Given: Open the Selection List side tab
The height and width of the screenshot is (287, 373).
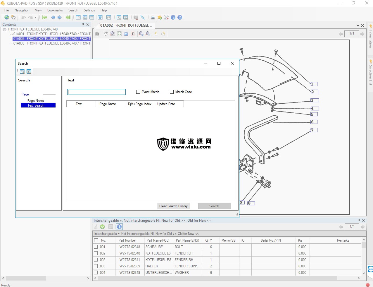Looking at the screenshot, I should (x=370, y=75).
